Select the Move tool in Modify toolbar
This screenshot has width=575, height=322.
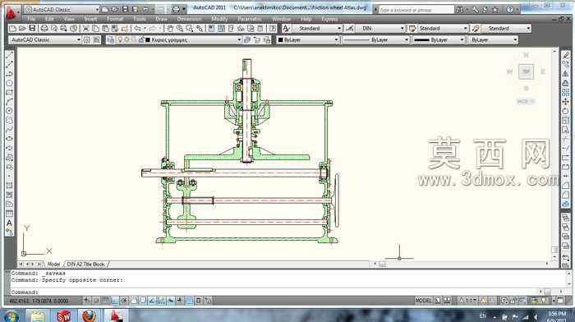566,102
